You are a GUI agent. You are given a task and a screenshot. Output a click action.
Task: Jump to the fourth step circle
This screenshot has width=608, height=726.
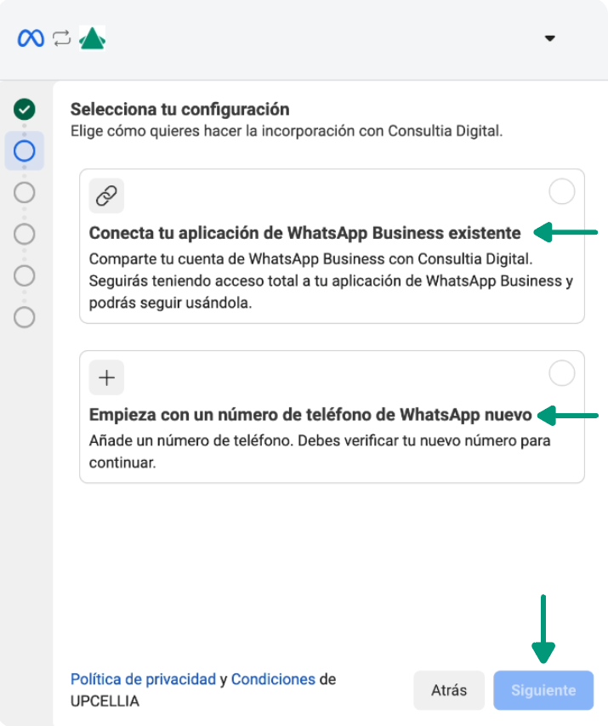point(25,234)
